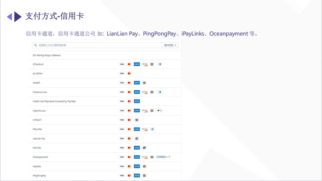Image resolution: width=322 pixels, height=181 pixels.
Task: Click the JCB icon in the PayEase row
Action: [x=144, y=166]
